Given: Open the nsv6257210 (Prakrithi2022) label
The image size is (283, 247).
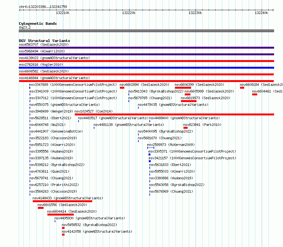Looking at the screenshot, I should tap(54, 185).
